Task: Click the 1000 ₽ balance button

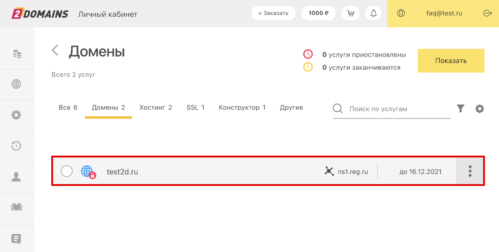Action: pos(318,13)
